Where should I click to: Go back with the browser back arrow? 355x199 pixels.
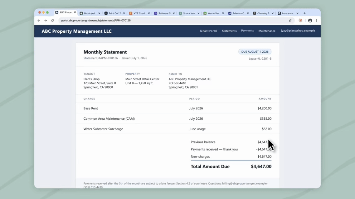pos(39,21)
